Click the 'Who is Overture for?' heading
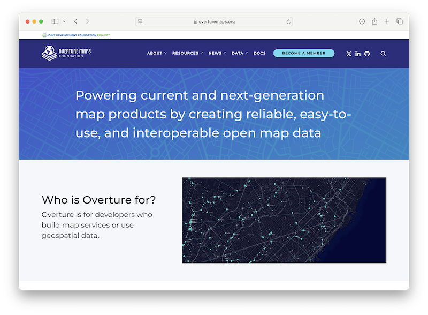This screenshot has height=315, width=428. [98, 200]
